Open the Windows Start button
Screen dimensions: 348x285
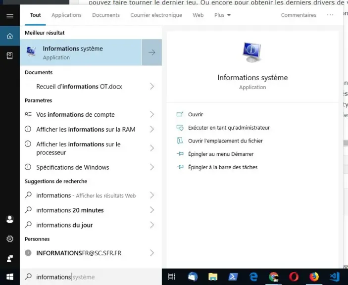tap(10, 277)
